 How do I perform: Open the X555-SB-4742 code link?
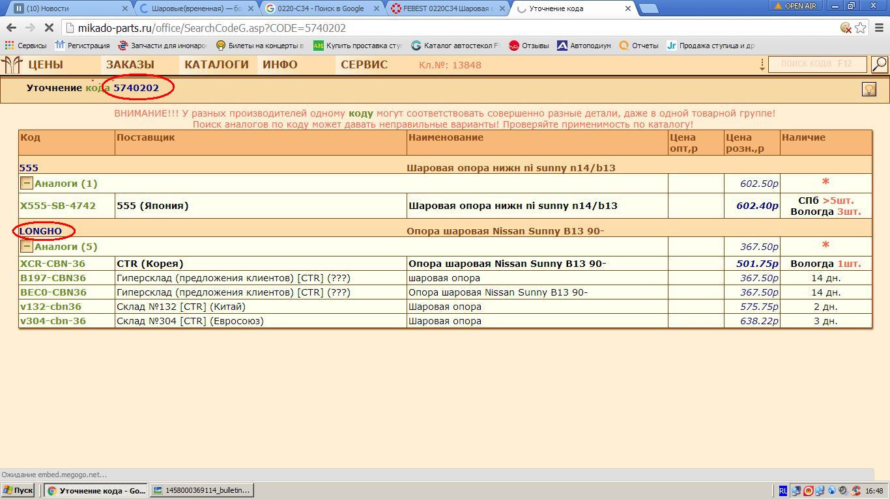tap(58, 206)
